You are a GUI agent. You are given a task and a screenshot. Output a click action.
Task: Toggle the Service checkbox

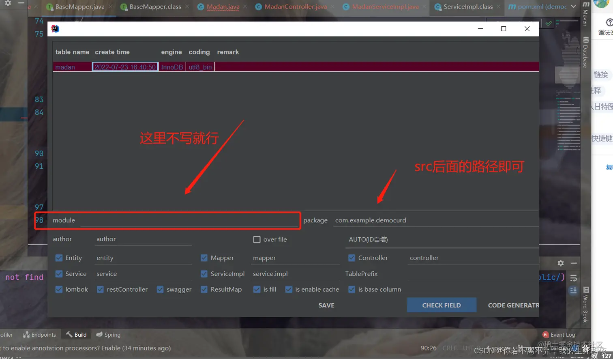pos(59,274)
